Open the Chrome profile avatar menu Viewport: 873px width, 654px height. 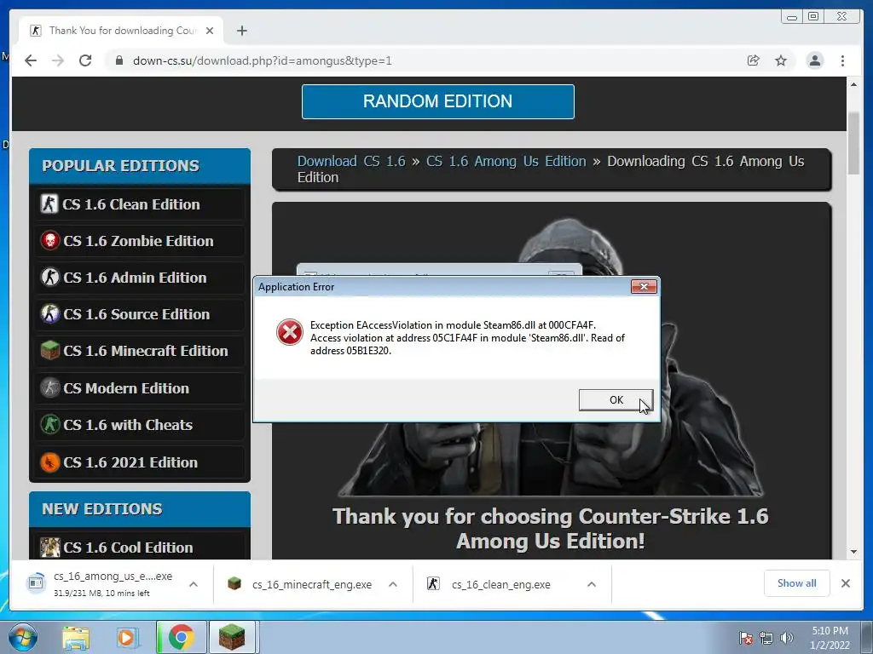tap(814, 60)
